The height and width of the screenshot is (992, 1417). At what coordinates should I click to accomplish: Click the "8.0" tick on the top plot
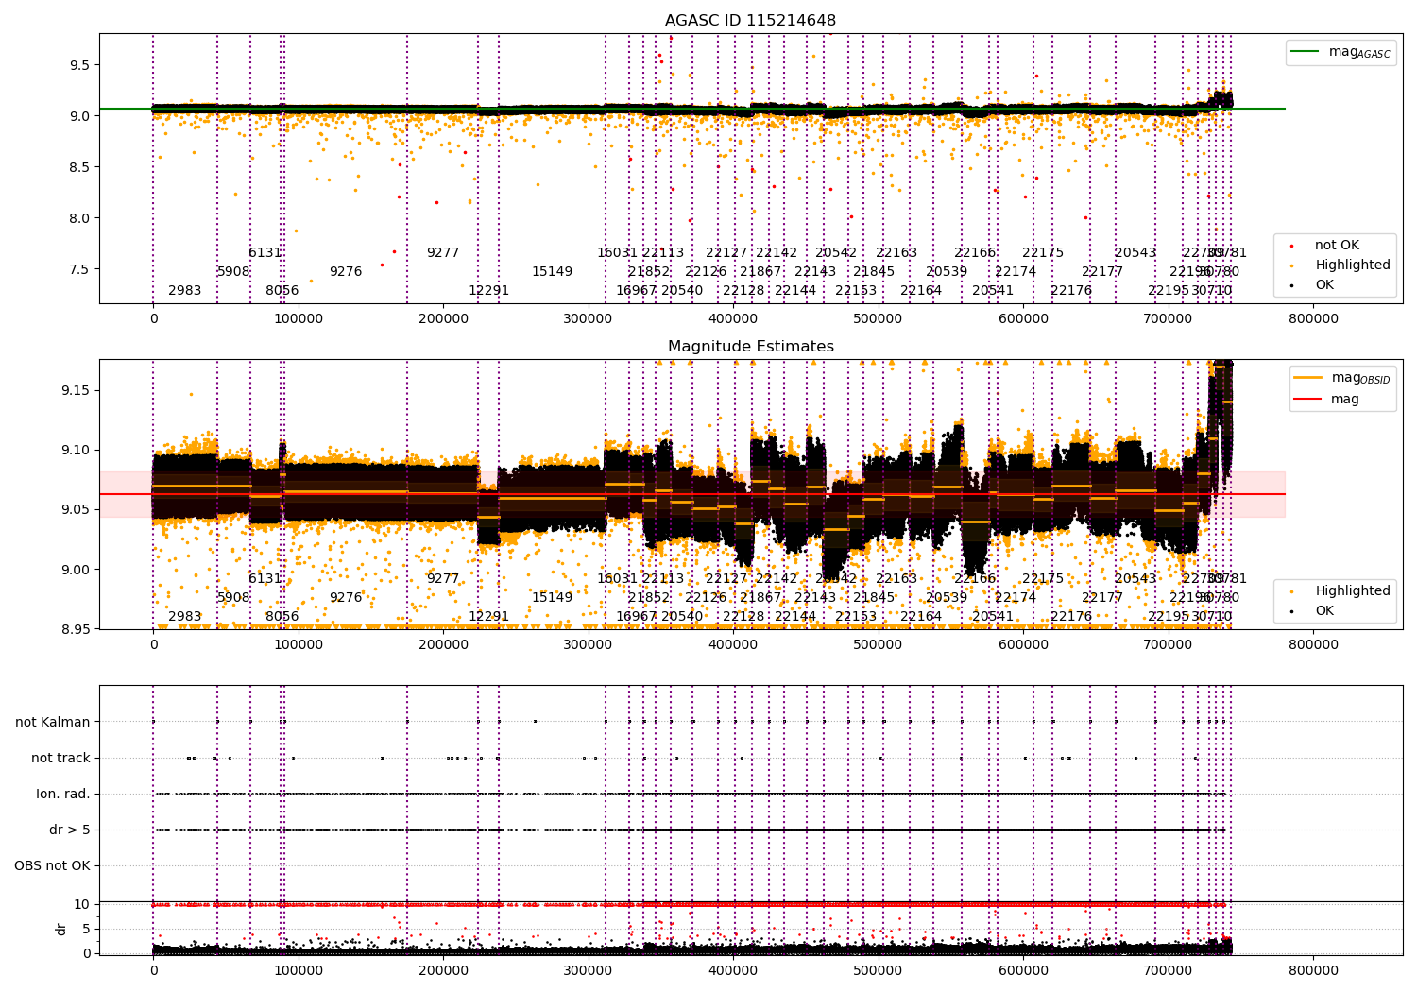pos(78,218)
